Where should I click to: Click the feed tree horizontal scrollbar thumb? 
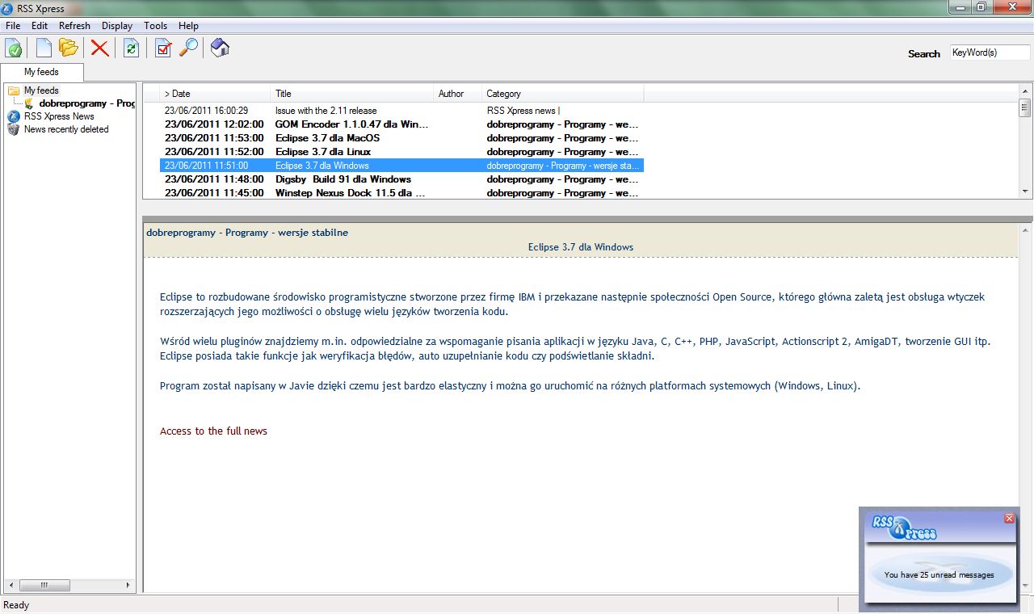[x=44, y=585]
